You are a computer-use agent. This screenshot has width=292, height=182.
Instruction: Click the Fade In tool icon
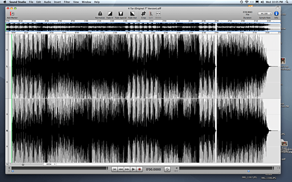pos(110,14)
